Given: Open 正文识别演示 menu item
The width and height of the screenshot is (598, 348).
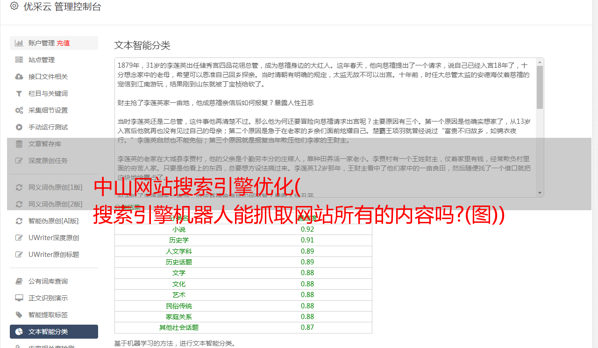Looking at the screenshot, I should tap(54, 298).
